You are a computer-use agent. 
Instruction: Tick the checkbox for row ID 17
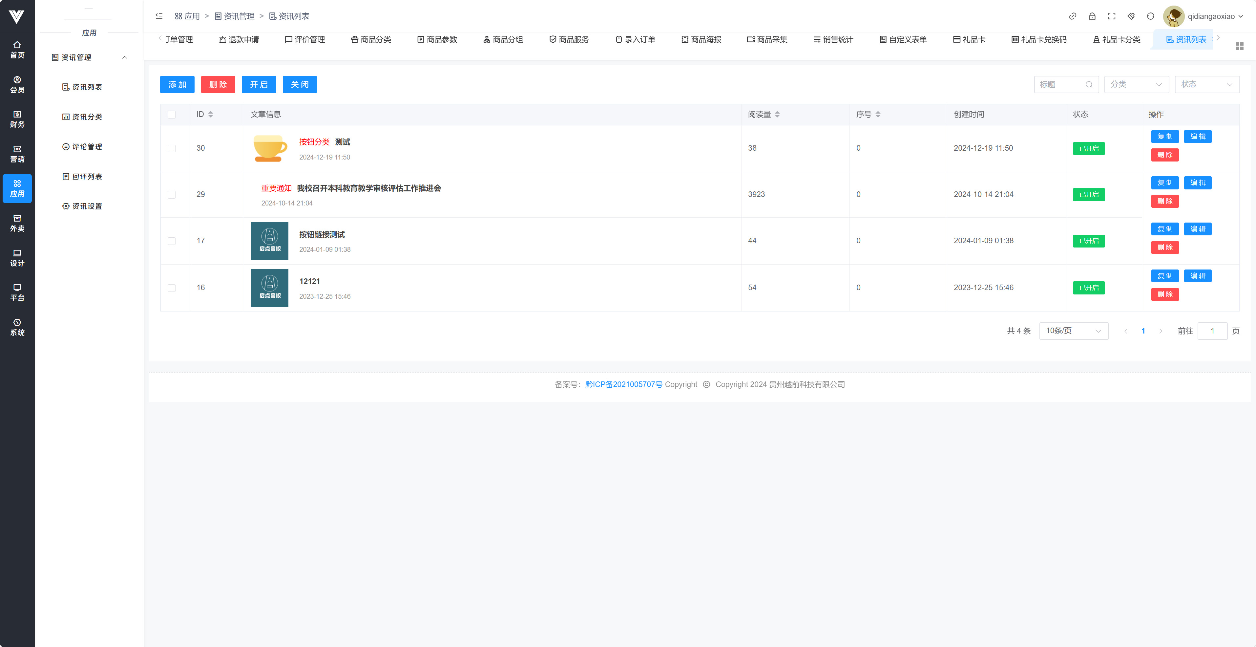172,241
